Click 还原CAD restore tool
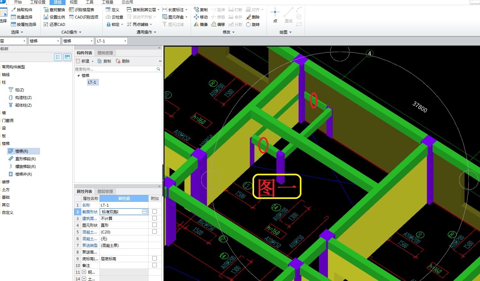The width and height of the screenshot is (480, 281). point(54,24)
